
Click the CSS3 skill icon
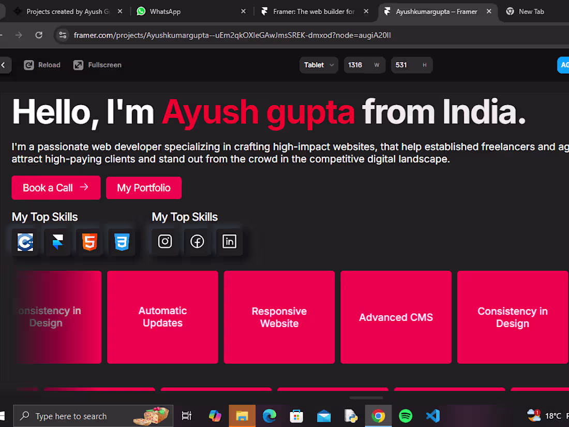click(122, 242)
